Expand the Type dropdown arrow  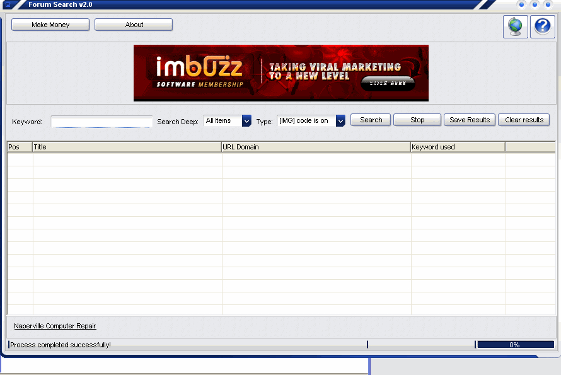pos(340,121)
